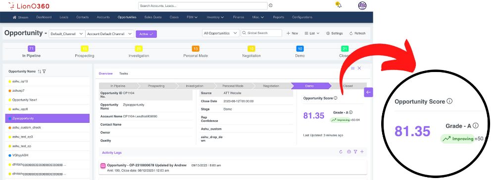
Task: Click the info icon beside the top search bar
Action: click(271, 5)
